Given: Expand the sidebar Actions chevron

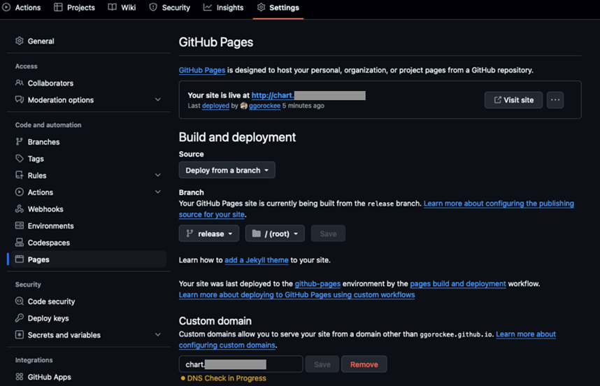Looking at the screenshot, I should click(x=157, y=192).
